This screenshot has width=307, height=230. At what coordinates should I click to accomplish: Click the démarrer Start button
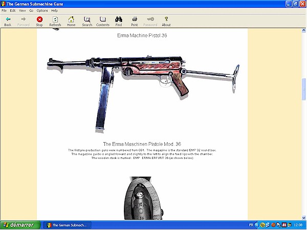point(20,225)
